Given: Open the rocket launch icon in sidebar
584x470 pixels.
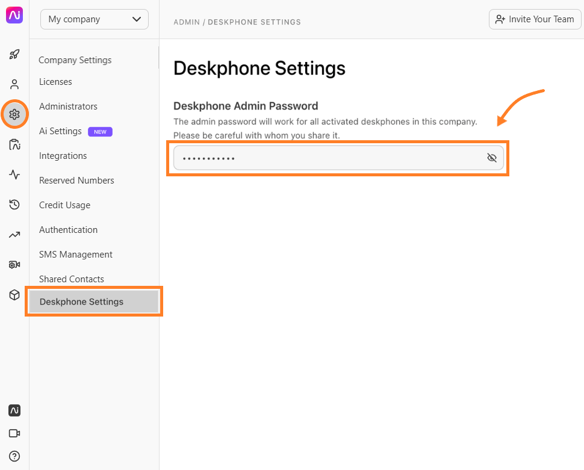Looking at the screenshot, I should click(14, 54).
